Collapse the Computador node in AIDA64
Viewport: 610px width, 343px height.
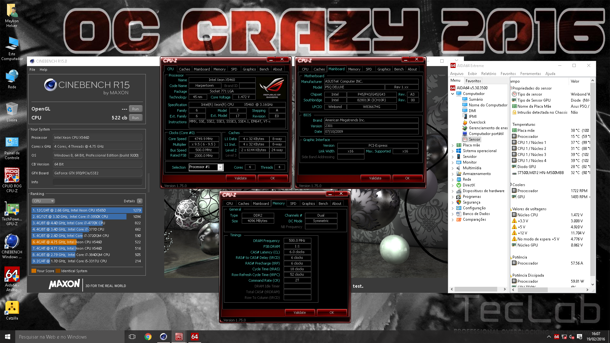(452, 94)
